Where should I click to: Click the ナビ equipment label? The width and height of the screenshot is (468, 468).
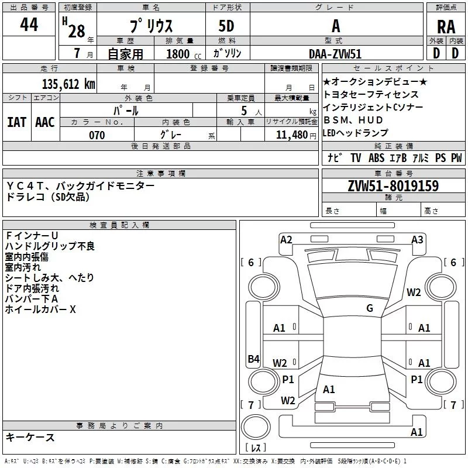(335, 157)
